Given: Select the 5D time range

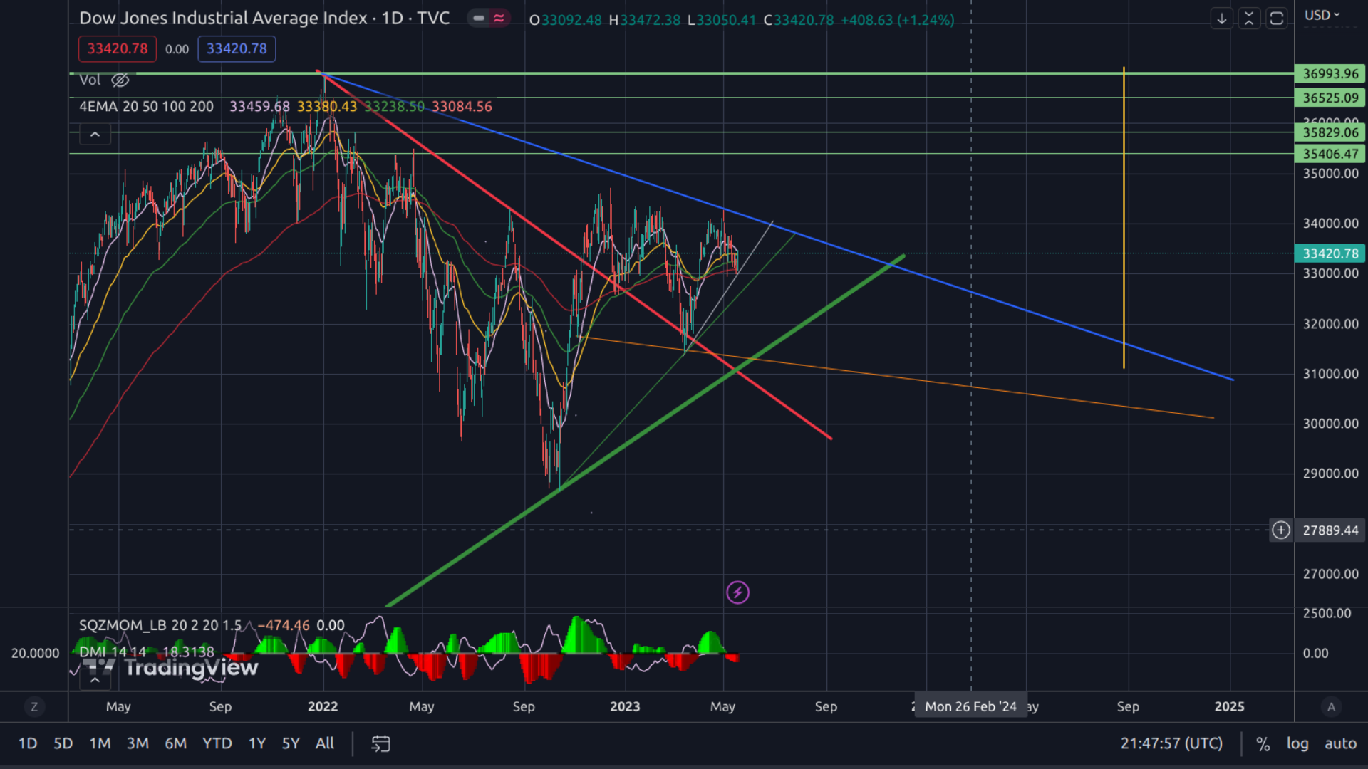Looking at the screenshot, I should coord(63,743).
